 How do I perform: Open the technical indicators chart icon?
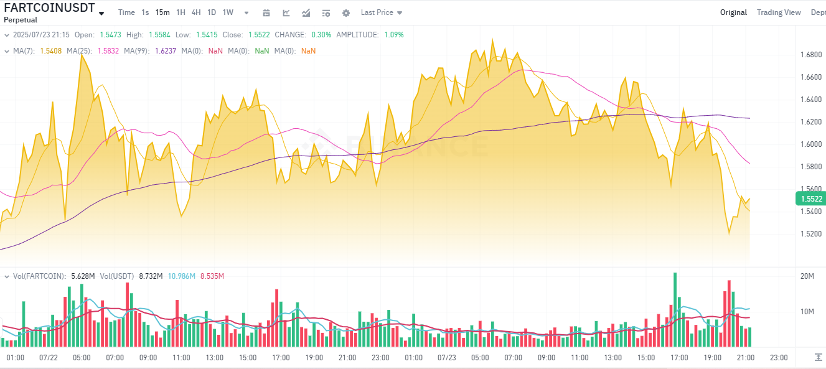click(x=286, y=12)
